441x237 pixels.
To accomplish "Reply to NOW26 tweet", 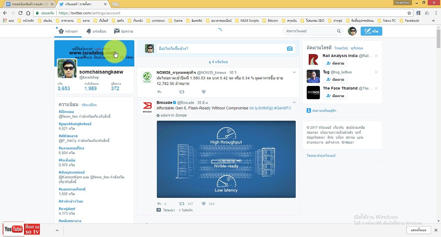I will [159, 92].
